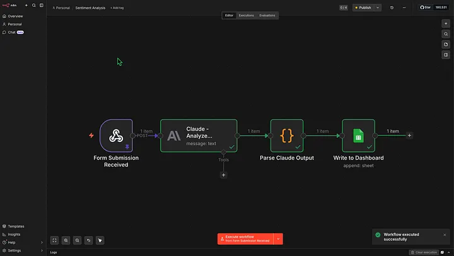Expand Settings menu in sidebar
The width and height of the screenshot is (454, 256).
tap(23, 251)
